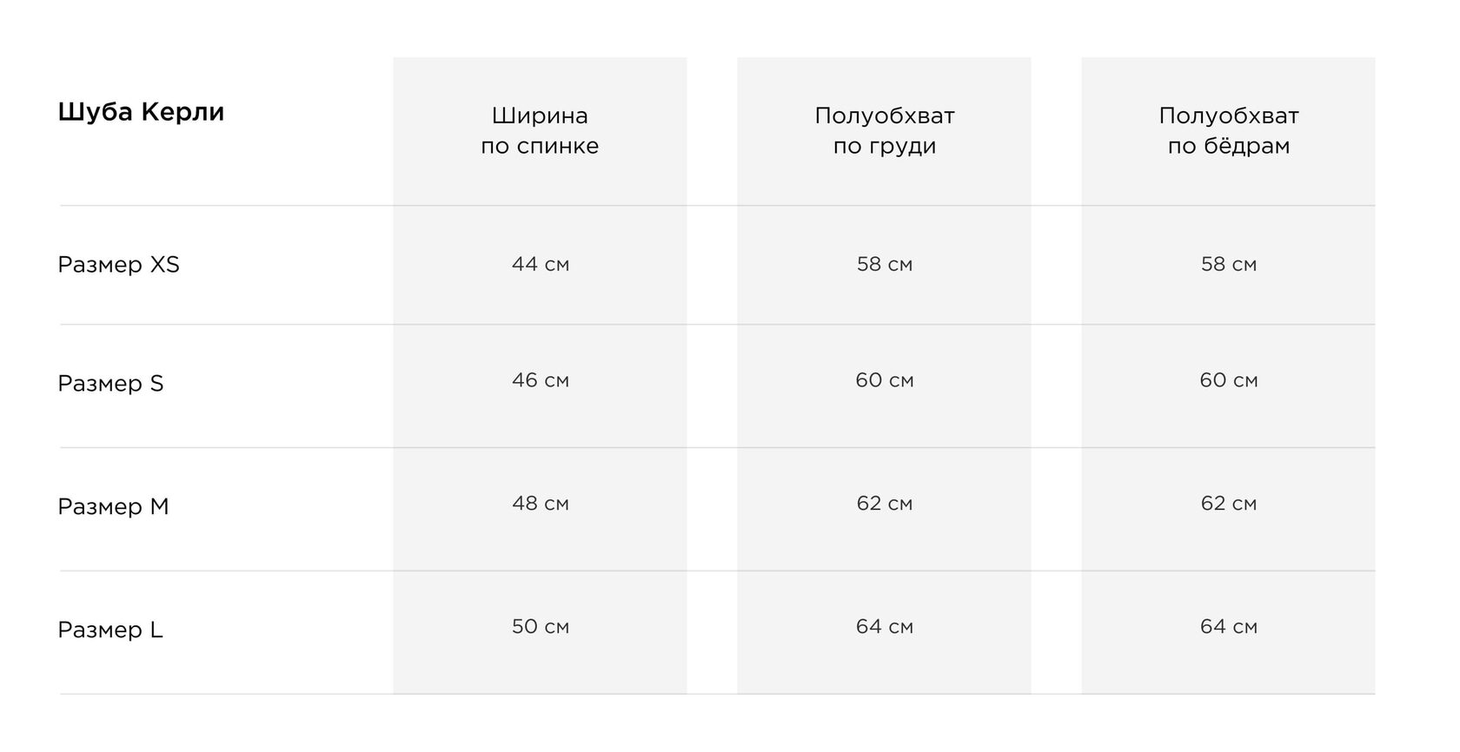The height and width of the screenshot is (752, 1460).
Task: Select the "Размер M" row label
Action: [x=113, y=507]
